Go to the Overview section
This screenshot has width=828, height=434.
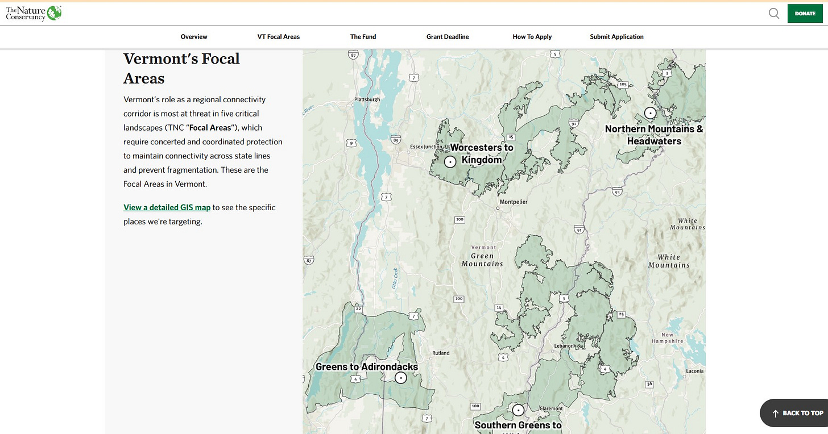point(194,37)
